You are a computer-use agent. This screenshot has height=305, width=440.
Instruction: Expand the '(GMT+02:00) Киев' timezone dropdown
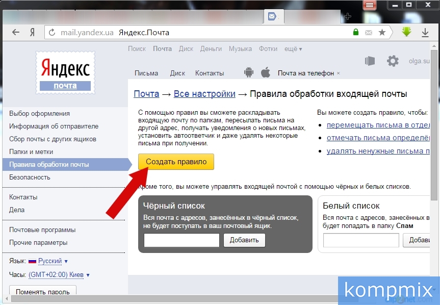[59, 275]
